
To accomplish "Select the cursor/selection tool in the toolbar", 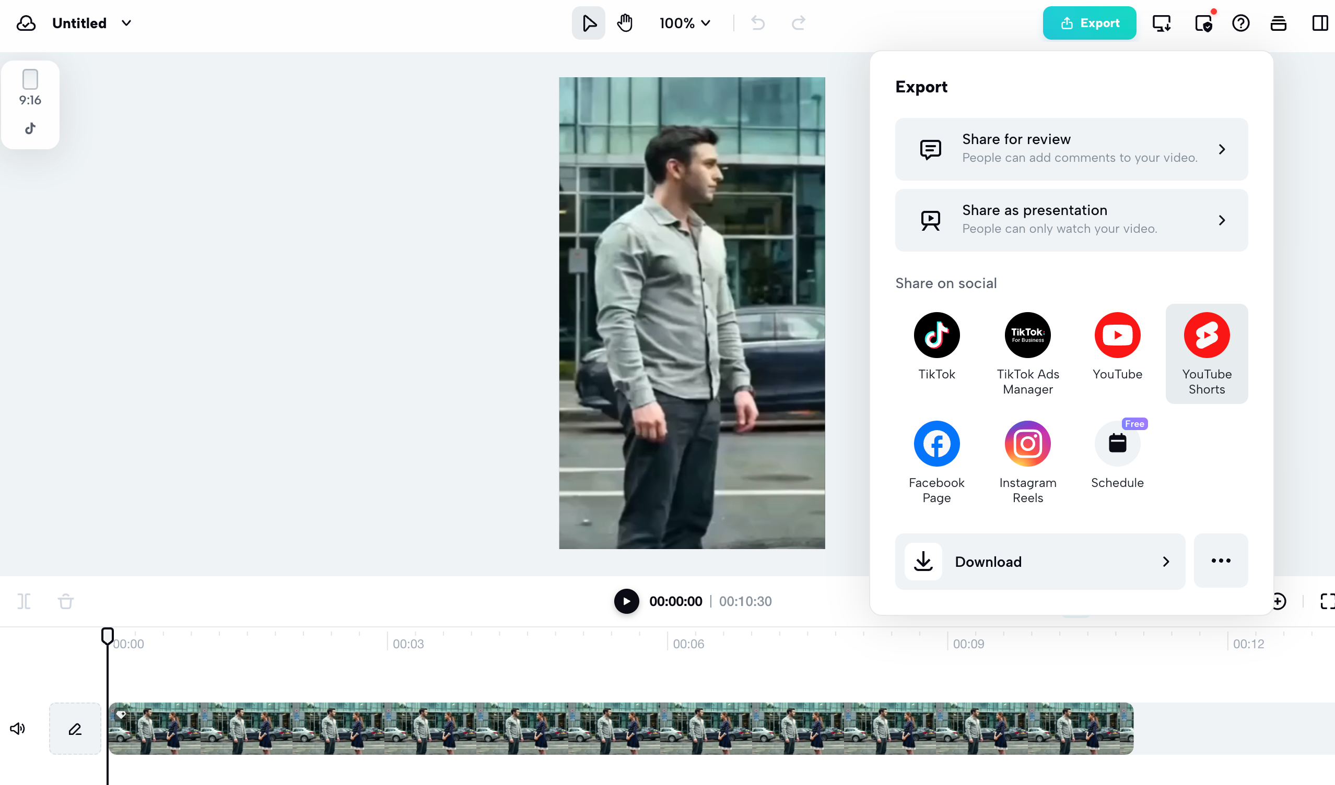I will tap(588, 23).
